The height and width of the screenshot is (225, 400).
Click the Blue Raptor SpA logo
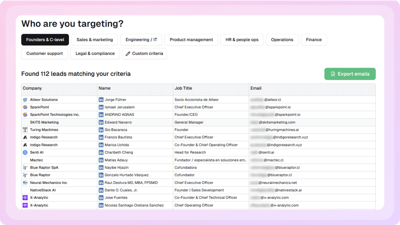click(25, 168)
